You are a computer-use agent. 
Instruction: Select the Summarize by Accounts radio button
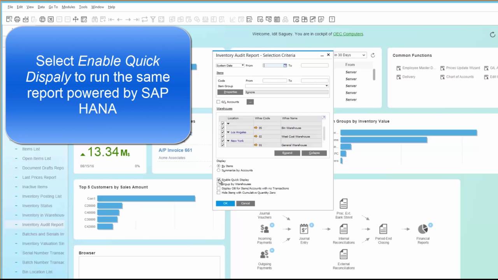pyautogui.click(x=219, y=170)
